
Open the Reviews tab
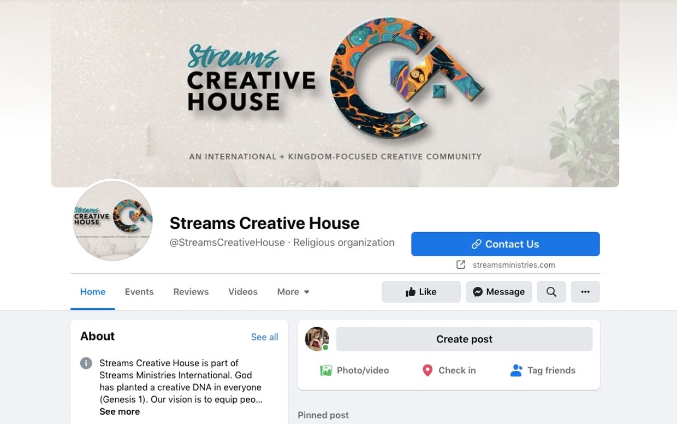tap(191, 292)
